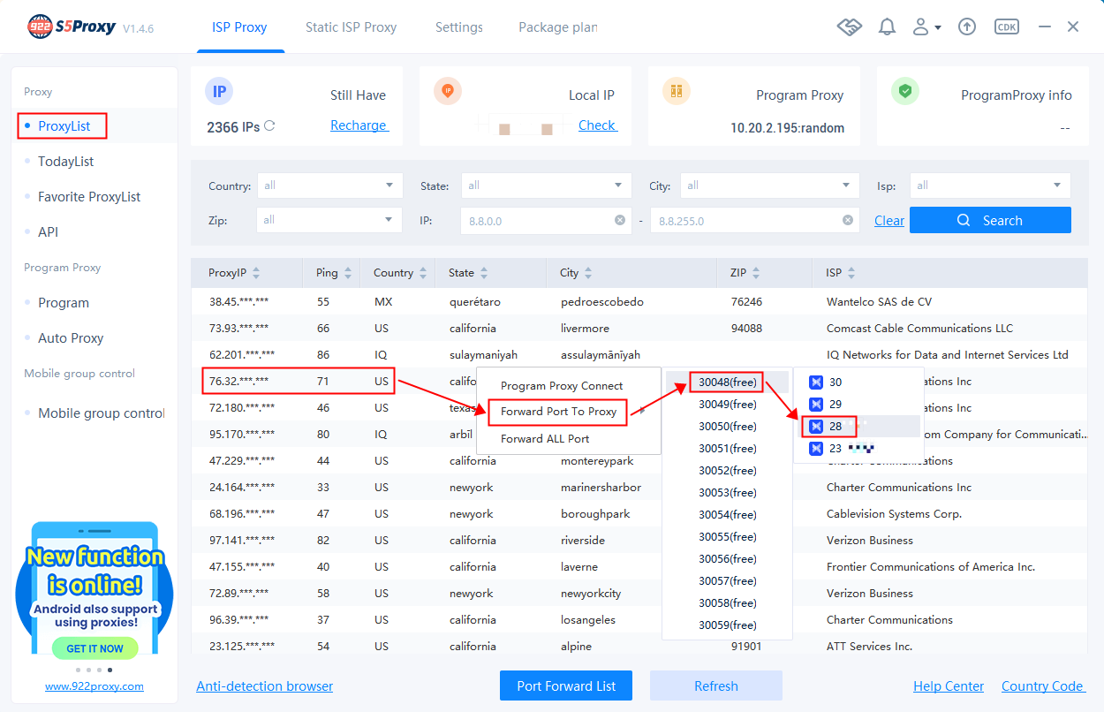
Task: Open the Isp filter dropdown
Action: tap(990, 186)
